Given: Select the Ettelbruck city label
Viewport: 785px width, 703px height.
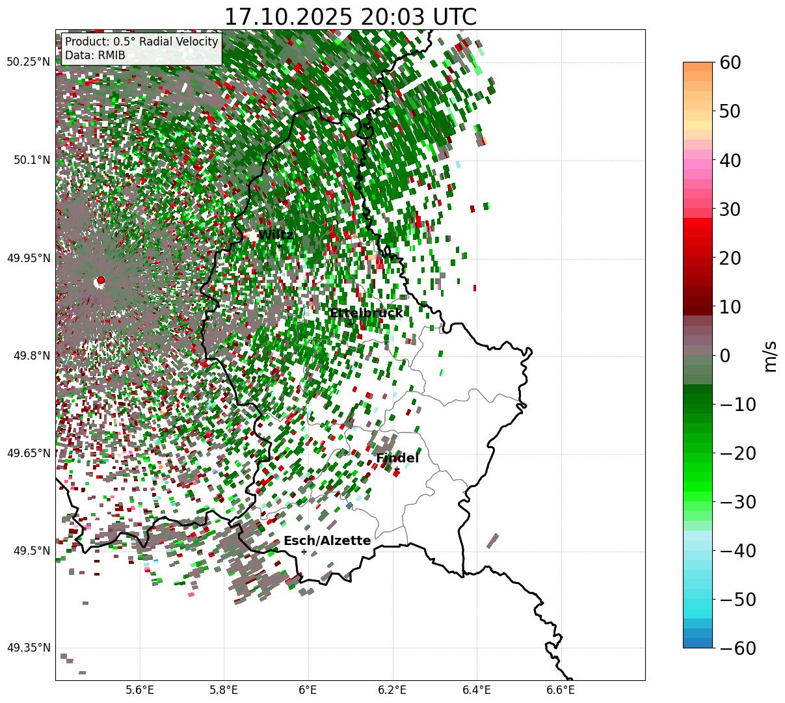Looking at the screenshot, I should point(366,313).
